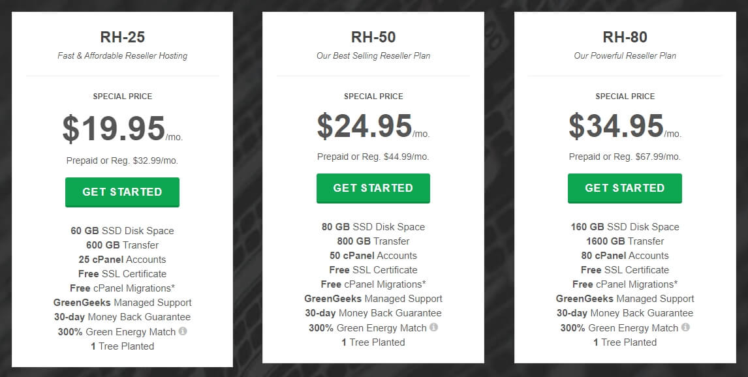Viewport: 748px width, 377px height.
Task: Click 160 GB SSD Disk Space feature
Action: [625, 227]
